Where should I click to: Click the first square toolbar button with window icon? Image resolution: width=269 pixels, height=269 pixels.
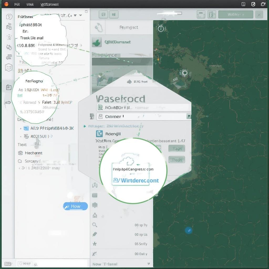104,14
